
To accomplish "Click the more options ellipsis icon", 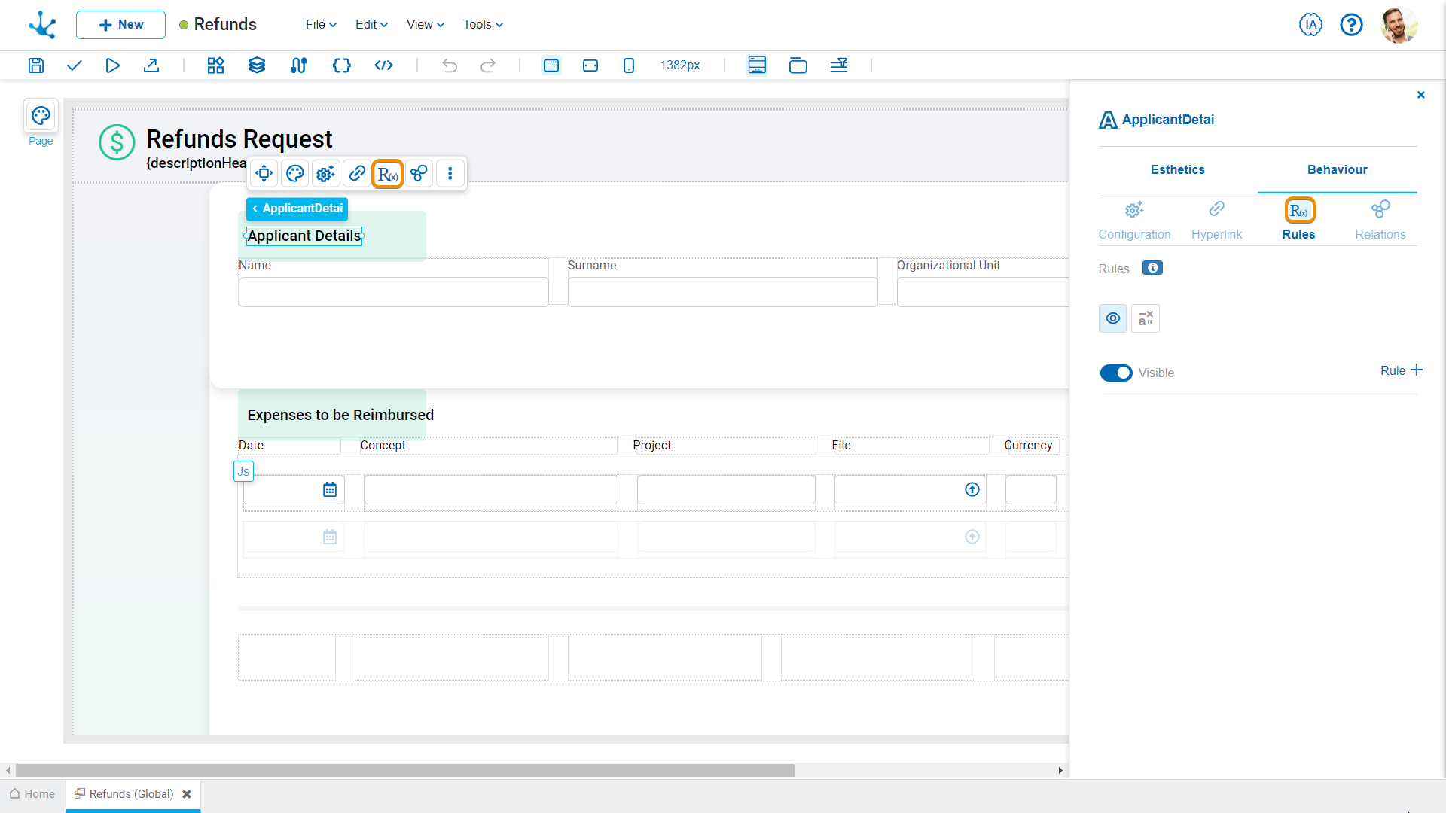I will click(449, 172).
